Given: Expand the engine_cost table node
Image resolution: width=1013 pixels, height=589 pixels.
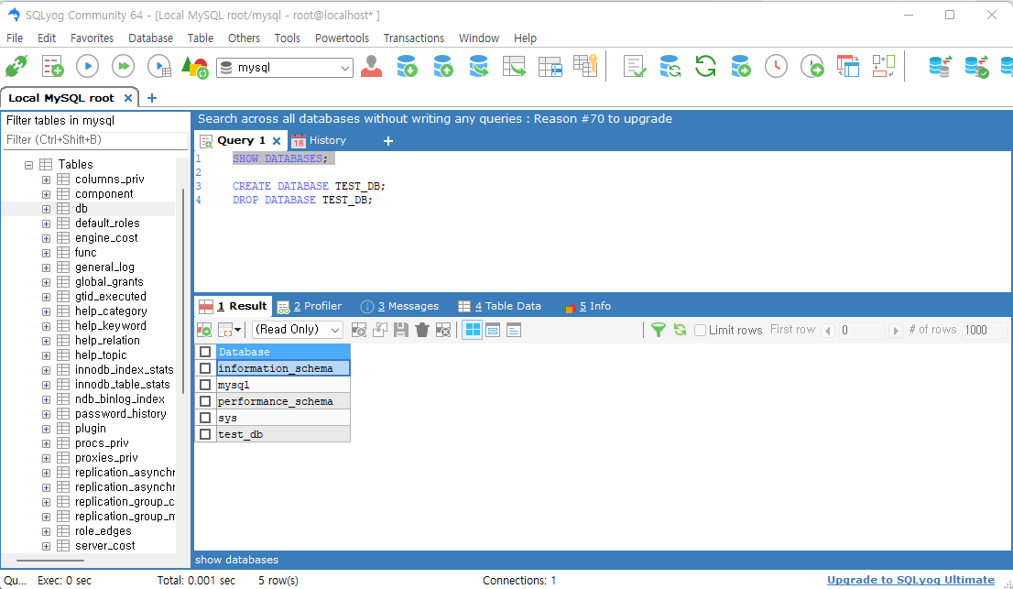Looking at the screenshot, I should tap(46, 238).
